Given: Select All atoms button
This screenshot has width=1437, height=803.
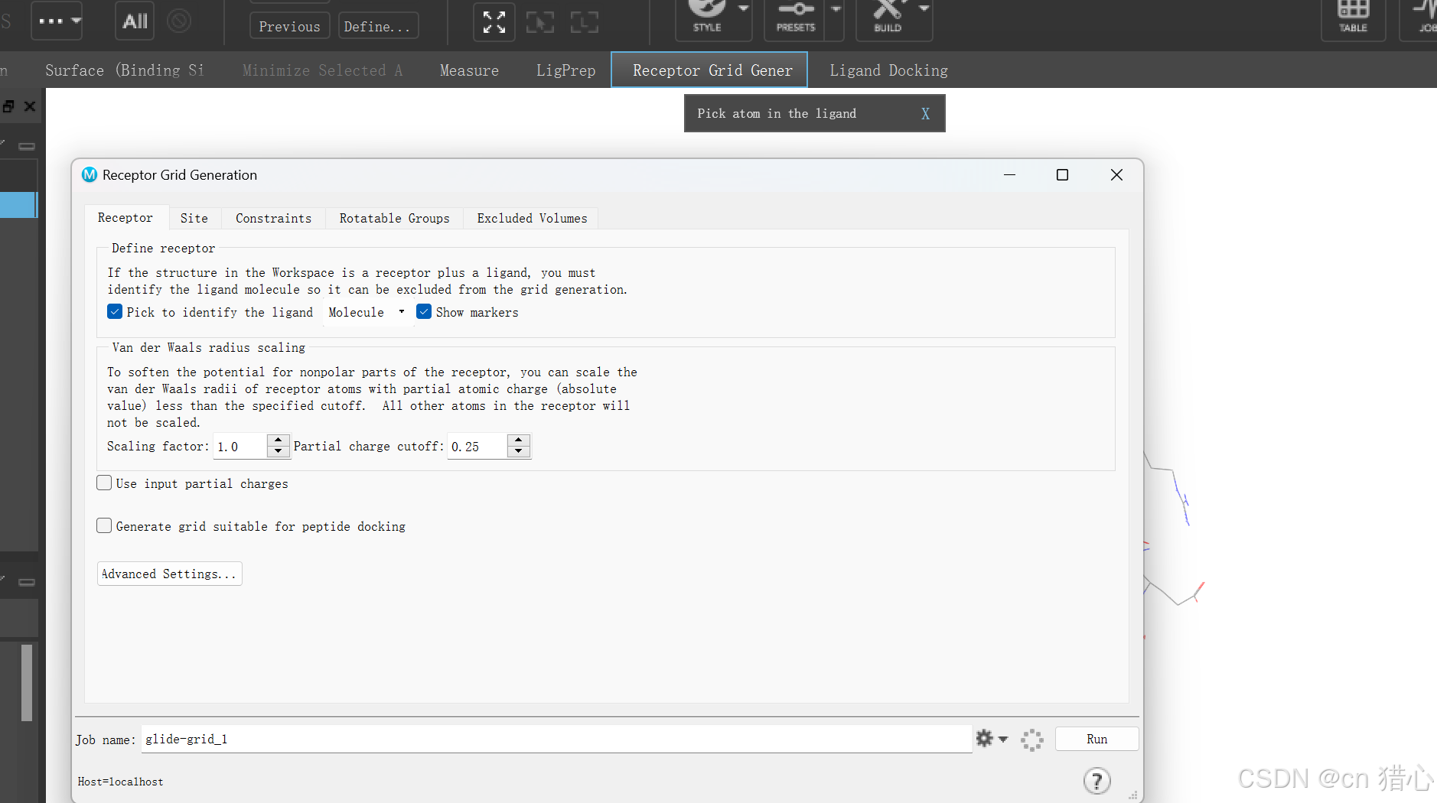Looking at the screenshot, I should pos(135,21).
